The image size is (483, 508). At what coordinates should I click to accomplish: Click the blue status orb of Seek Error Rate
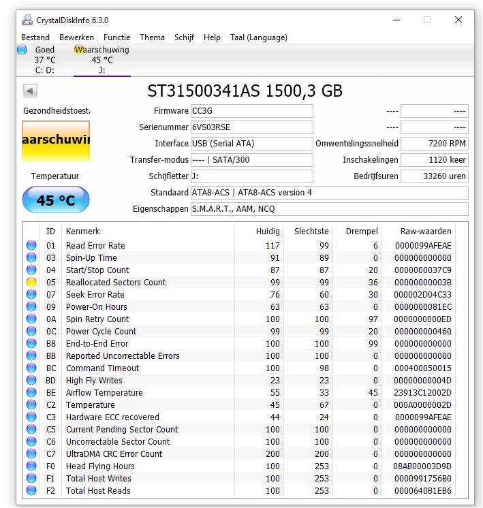(31, 294)
